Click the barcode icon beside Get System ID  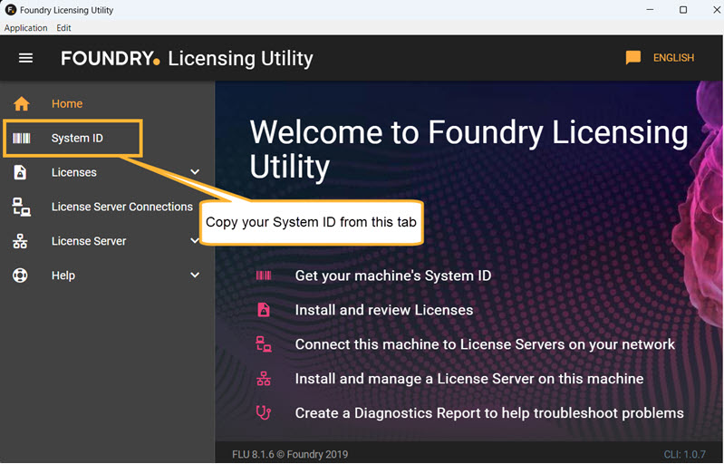[x=264, y=275]
